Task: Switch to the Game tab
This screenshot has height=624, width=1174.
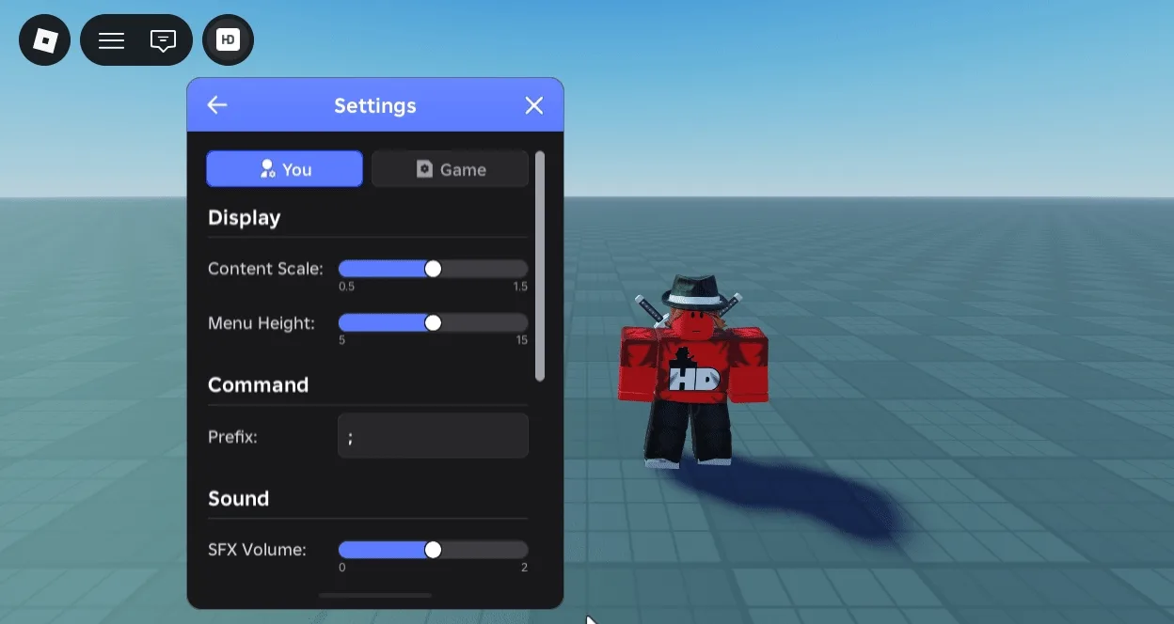Action: [450, 169]
